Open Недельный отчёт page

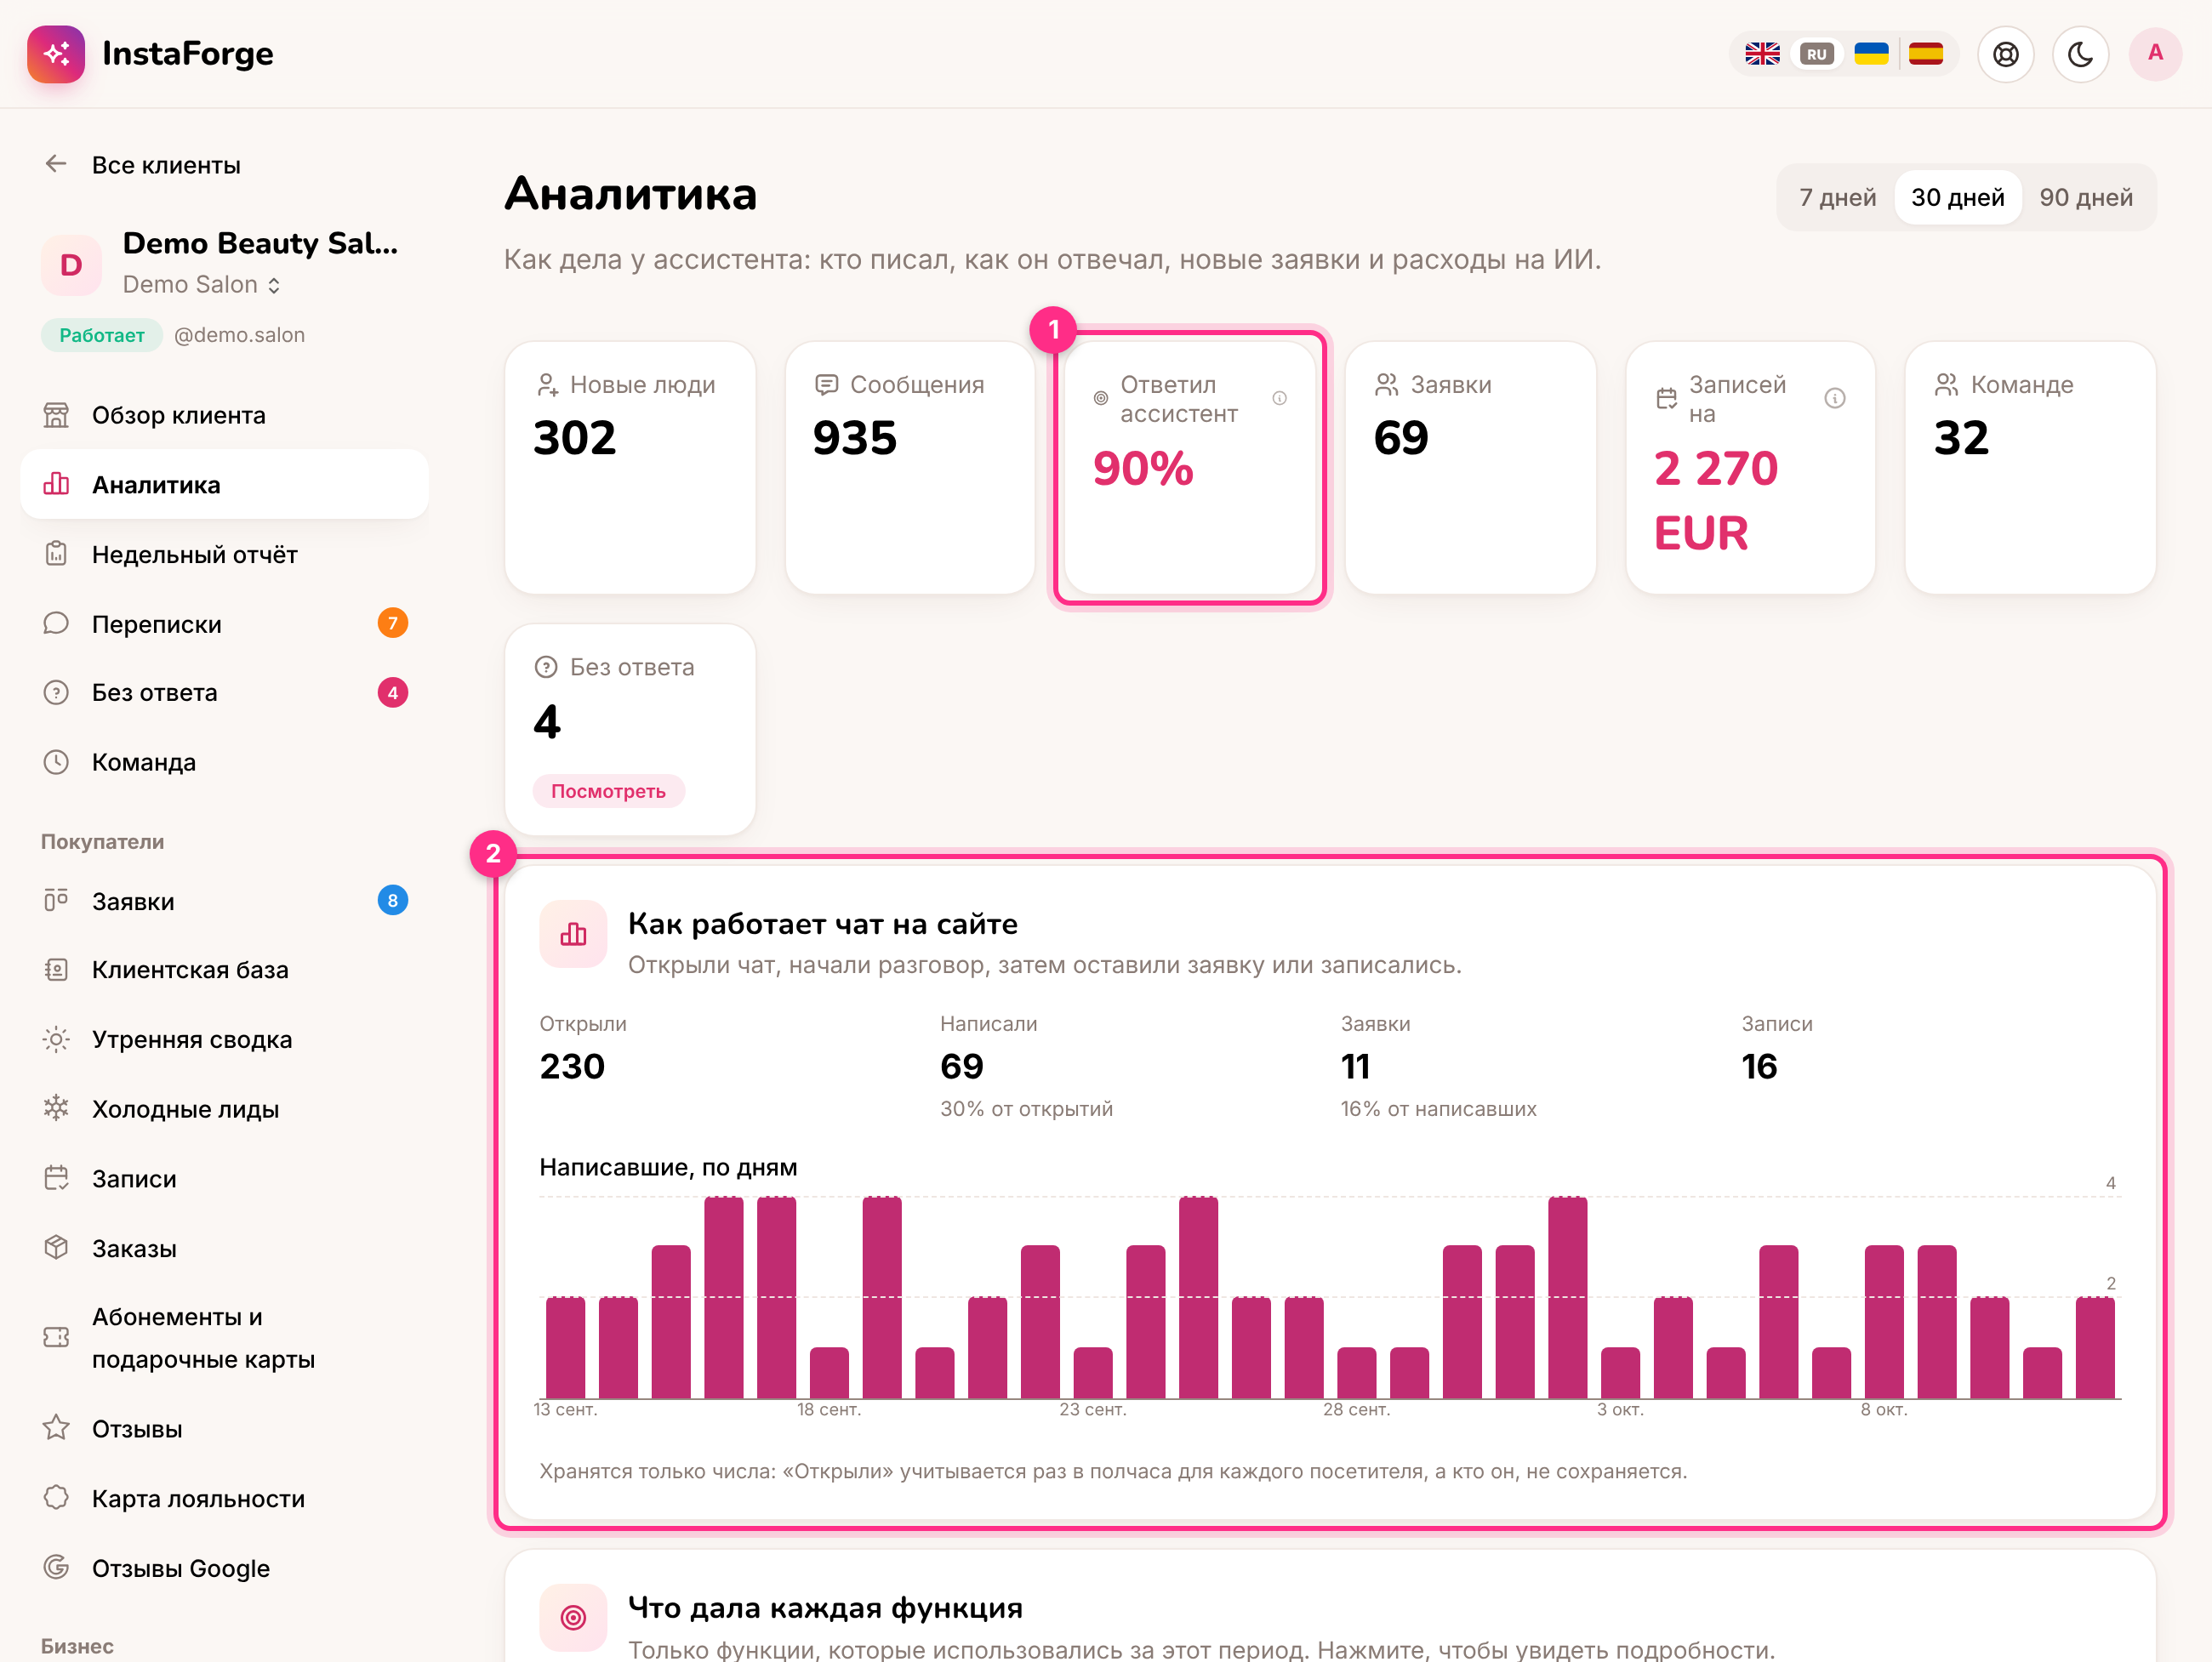point(224,554)
